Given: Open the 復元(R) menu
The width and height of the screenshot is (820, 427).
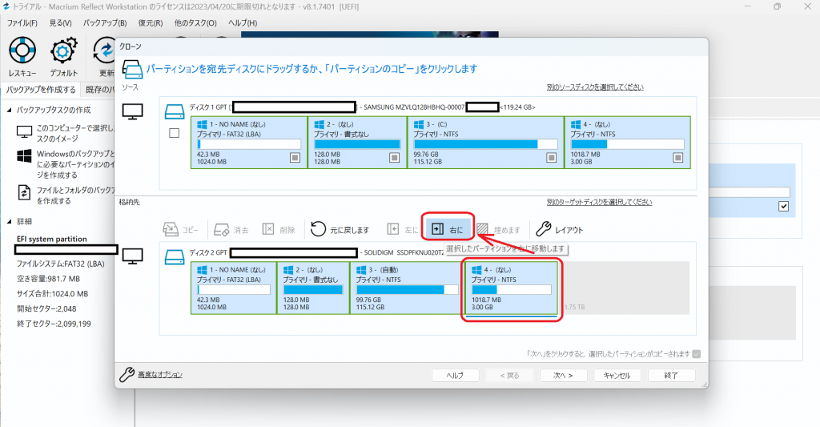Looking at the screenshot, I should click(151, 23).
